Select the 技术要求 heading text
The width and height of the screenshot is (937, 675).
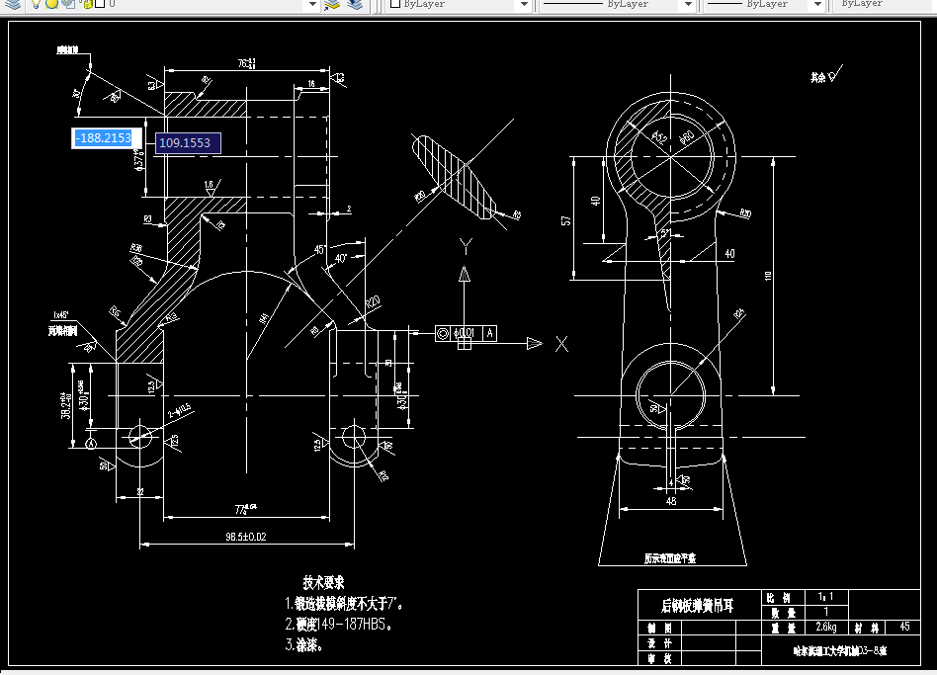(x=323, y=582)
